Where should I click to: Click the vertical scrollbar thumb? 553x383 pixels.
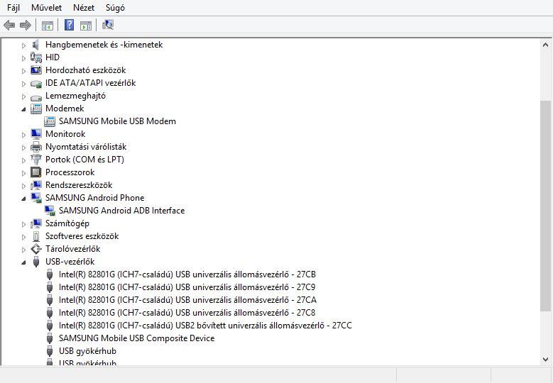point(545,206)
